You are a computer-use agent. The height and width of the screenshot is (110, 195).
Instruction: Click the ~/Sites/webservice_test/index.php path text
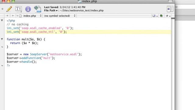(x=82, y=10)
